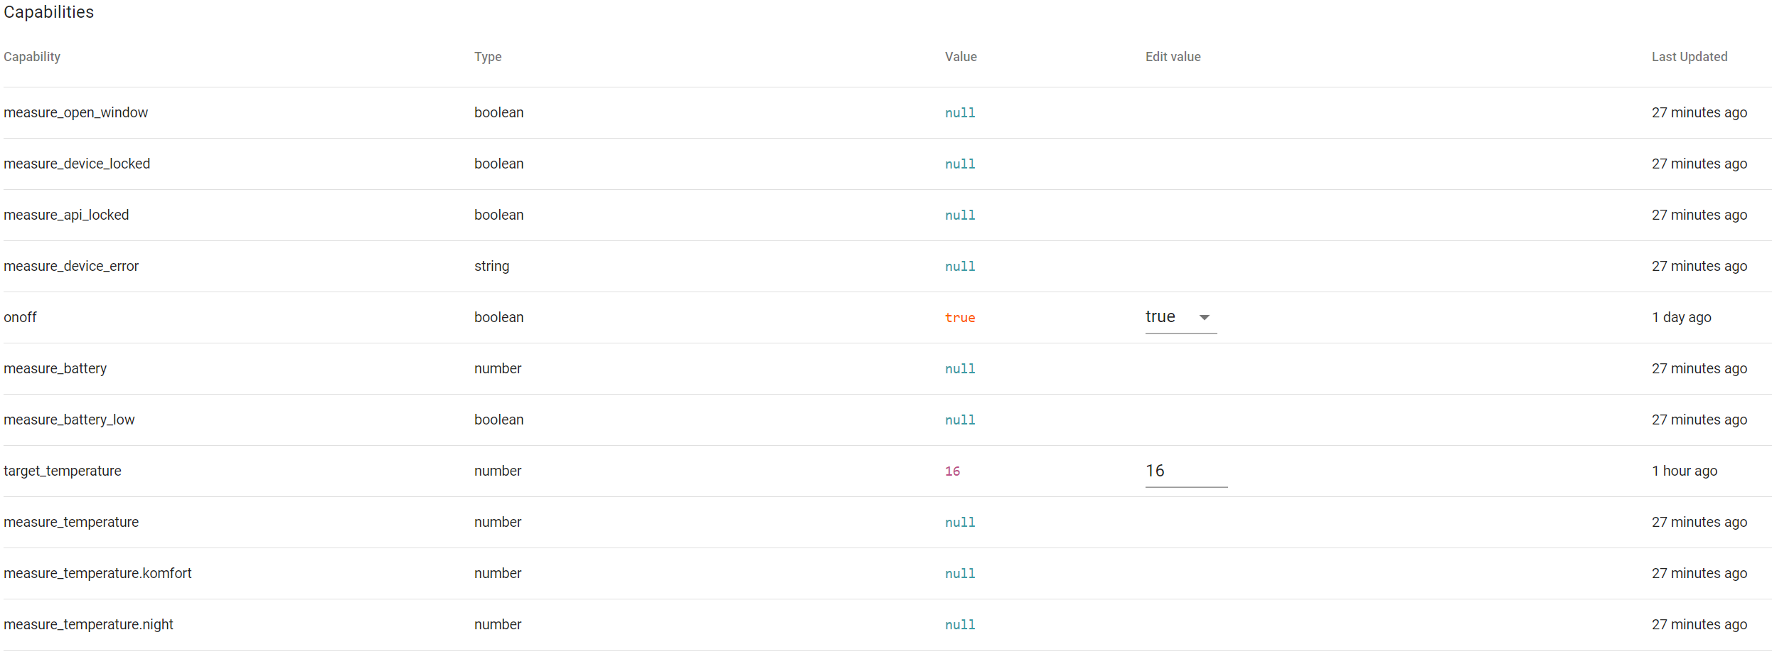Click the onoff capability name
Image resolution: width=1772 pixels, height=657 pixels.
(x=20, y=317)
